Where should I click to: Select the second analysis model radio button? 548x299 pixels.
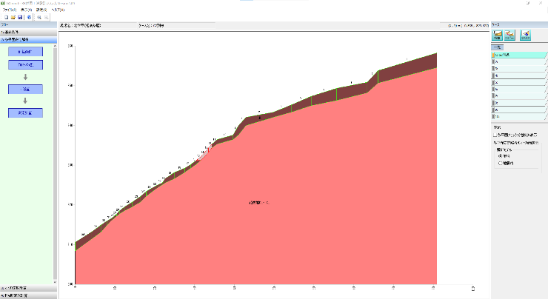(x=501, y=163)
